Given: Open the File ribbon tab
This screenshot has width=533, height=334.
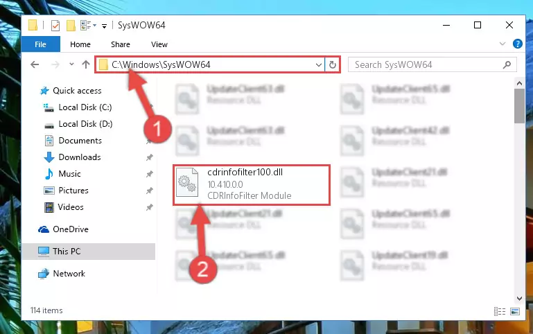Looking at the screenshot, I should (40, 44).
